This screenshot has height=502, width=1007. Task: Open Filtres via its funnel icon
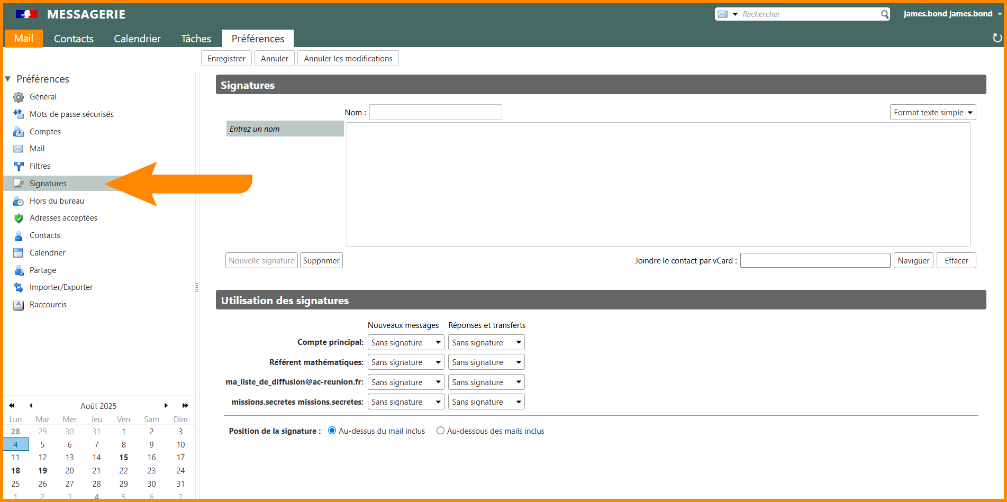pos(19,166)
